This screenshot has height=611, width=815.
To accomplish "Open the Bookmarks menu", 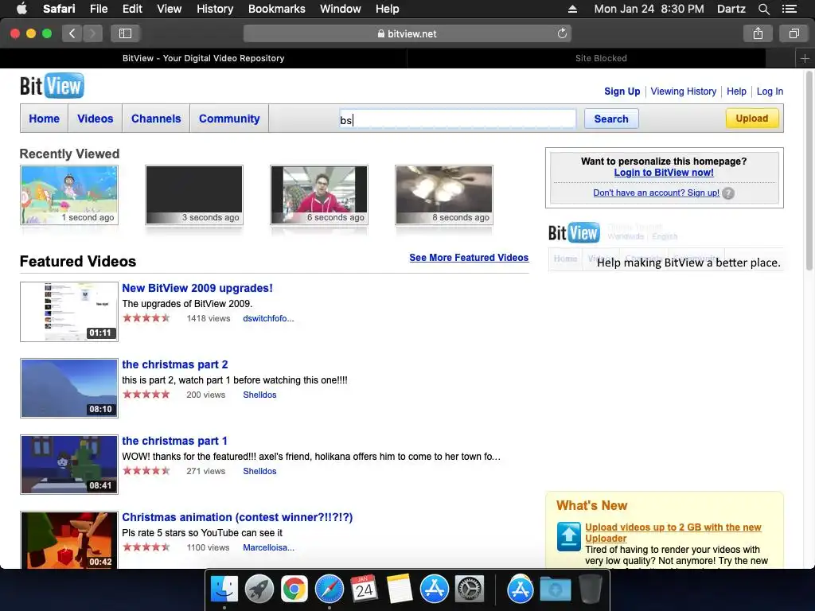I will 276,9.
